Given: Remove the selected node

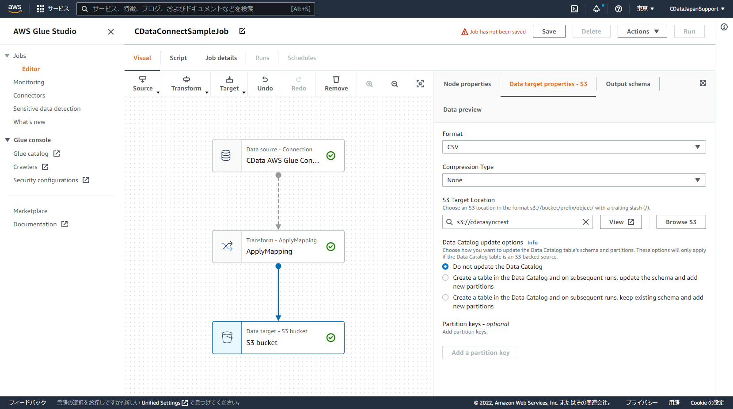Looking at the screenshot, I should pos(336,84).
